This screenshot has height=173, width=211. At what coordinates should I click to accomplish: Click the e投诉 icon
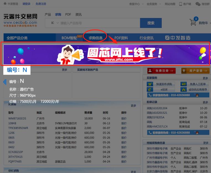[x=150, y=89]
